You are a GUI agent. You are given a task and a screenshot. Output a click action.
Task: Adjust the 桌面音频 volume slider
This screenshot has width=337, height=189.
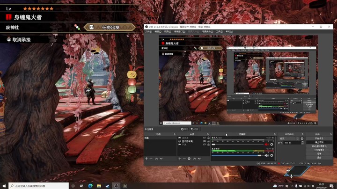tap(238, 155)
